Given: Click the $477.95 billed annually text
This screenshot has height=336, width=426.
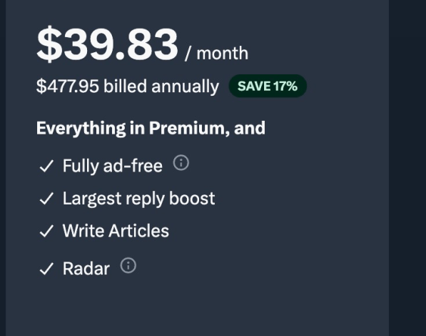Looking at the screenshot, I should pos(128,87).
